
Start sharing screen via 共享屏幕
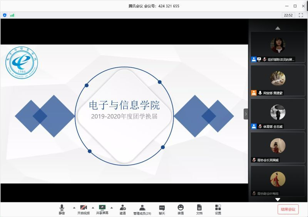coord(102,209)
